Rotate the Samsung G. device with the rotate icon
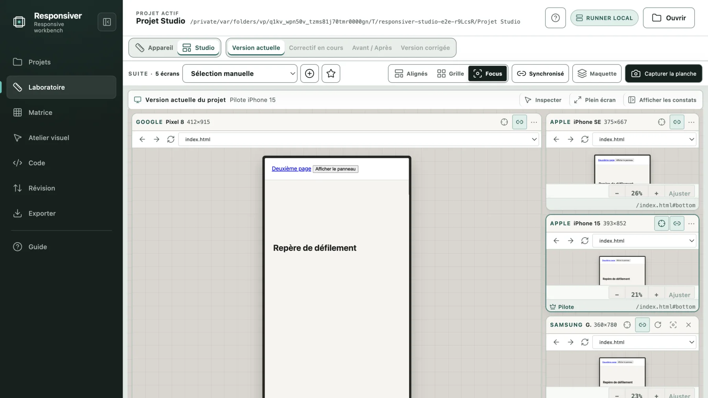This screenshot has height=398, width=708. click(x=658, y=325)
